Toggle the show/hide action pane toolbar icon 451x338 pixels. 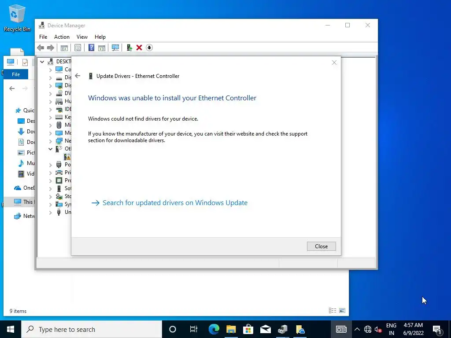click(102, 48)
